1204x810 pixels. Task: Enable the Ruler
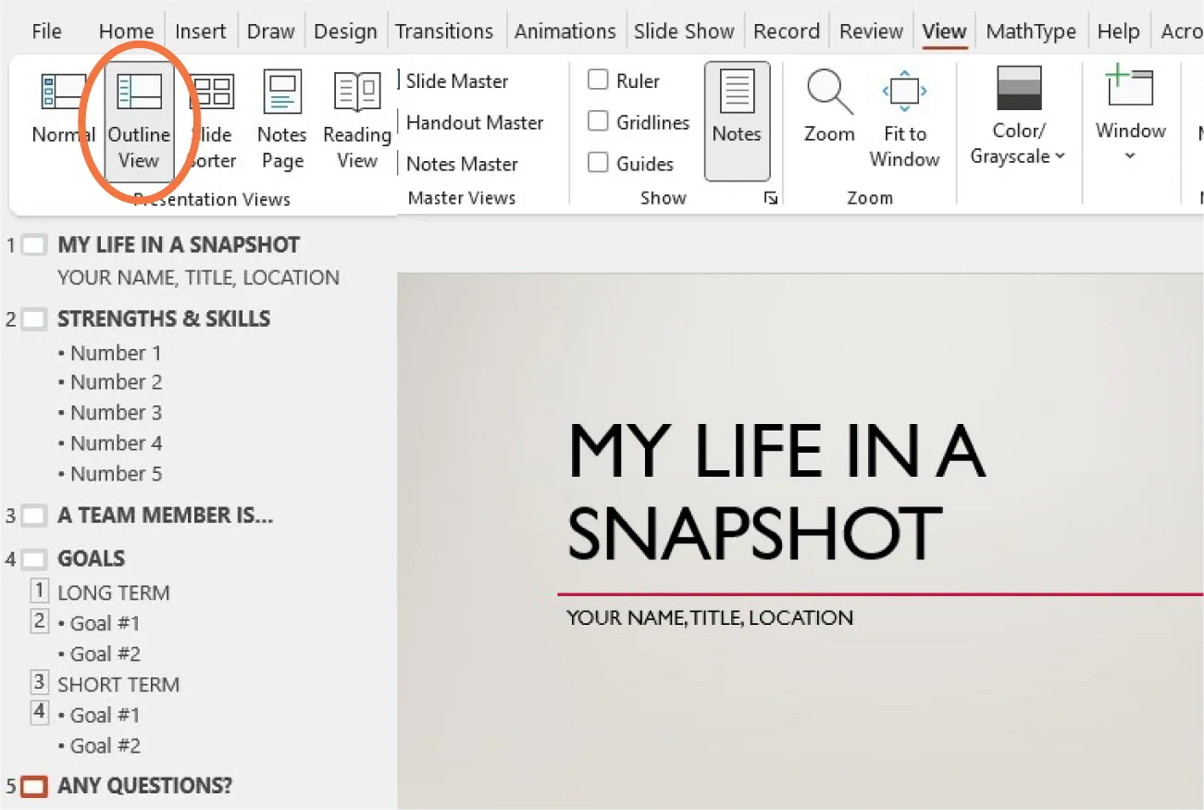(x=598, y=81)
